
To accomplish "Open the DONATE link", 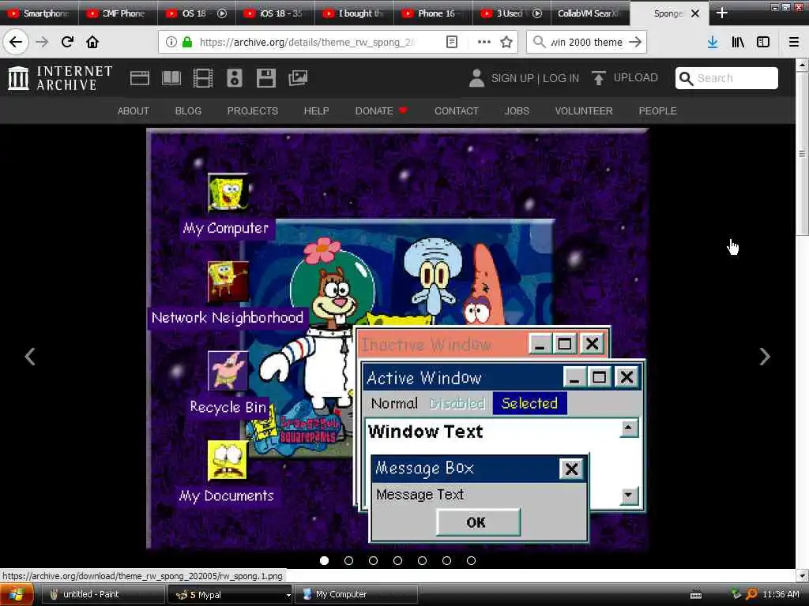I will tap(381, 110).
